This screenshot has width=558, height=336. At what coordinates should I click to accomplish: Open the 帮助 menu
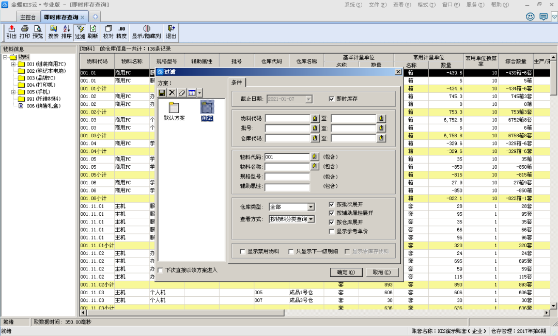[x=500, y=5]
